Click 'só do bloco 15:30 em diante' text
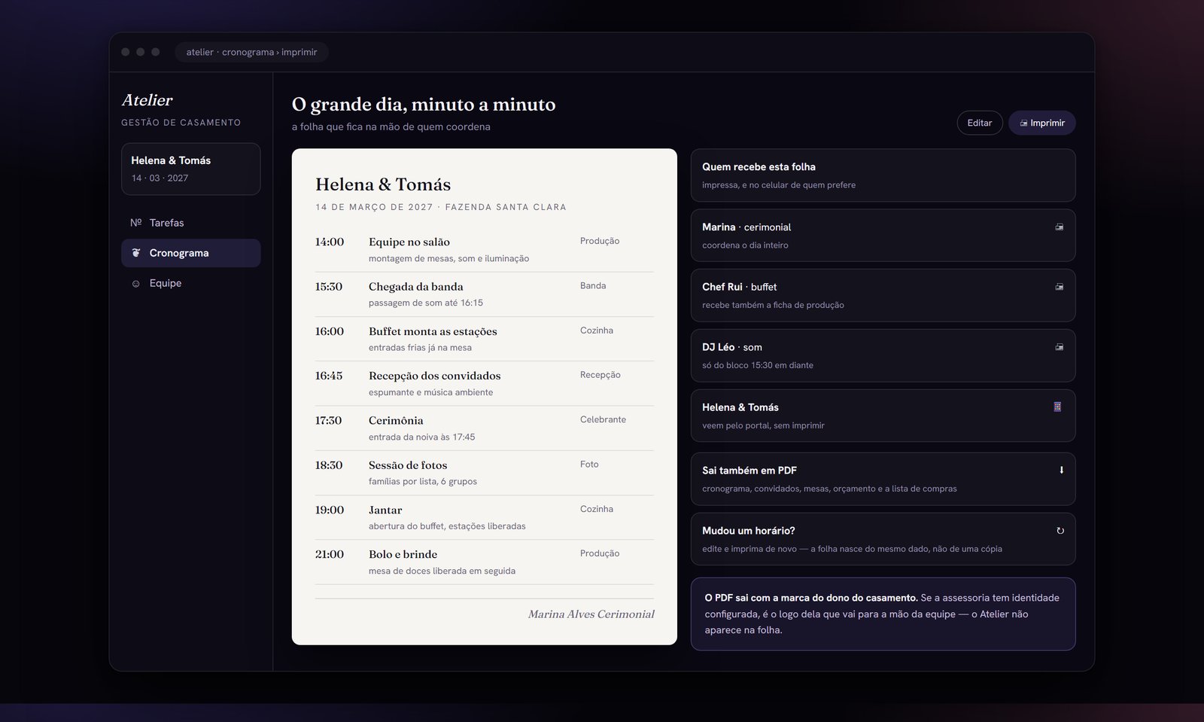Screen dimensions: 1204x722 pos(758,365)
